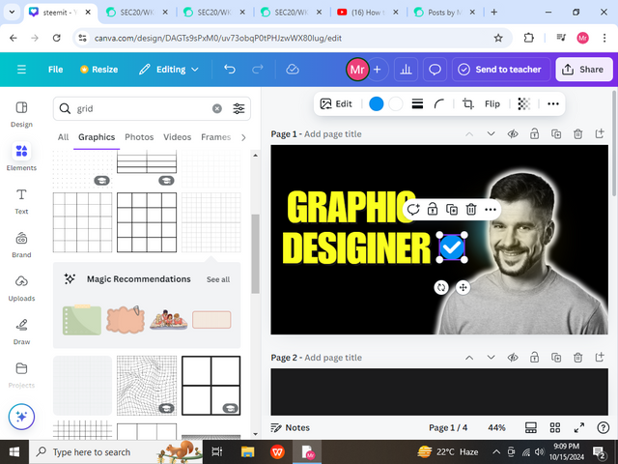Pick the blue color swatch
This screenshot has width=618, height=464.
point(376,103)
